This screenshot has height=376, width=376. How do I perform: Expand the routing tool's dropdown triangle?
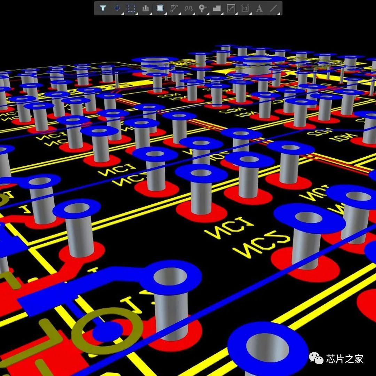[x=180, y=14]
